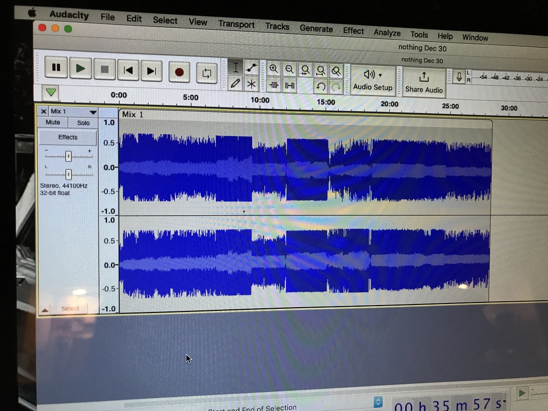Open the Edit menu
The height and width of the screenshot is (411, 548).
tap(134, 19)
